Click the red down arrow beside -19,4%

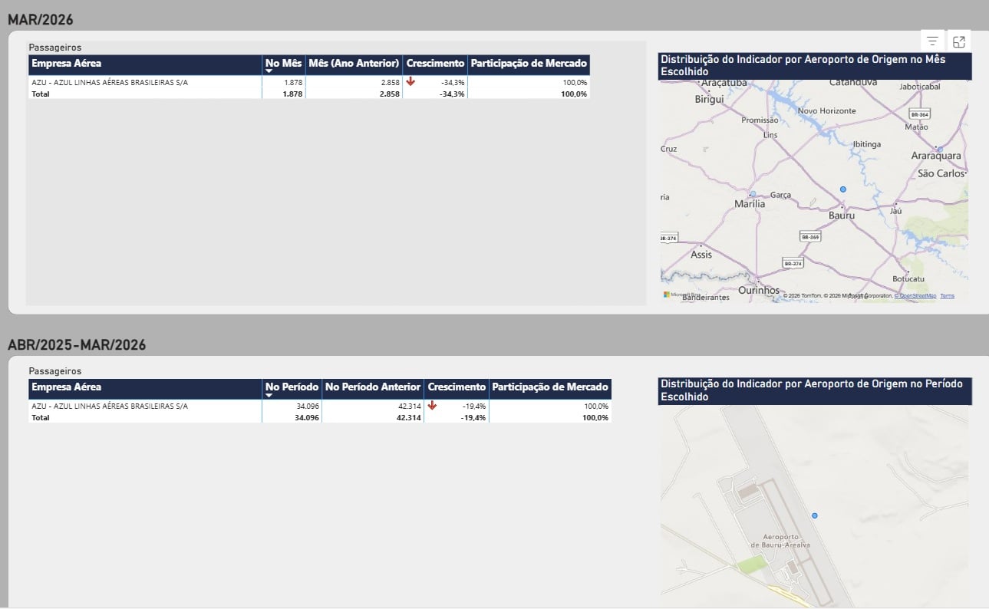433,406
